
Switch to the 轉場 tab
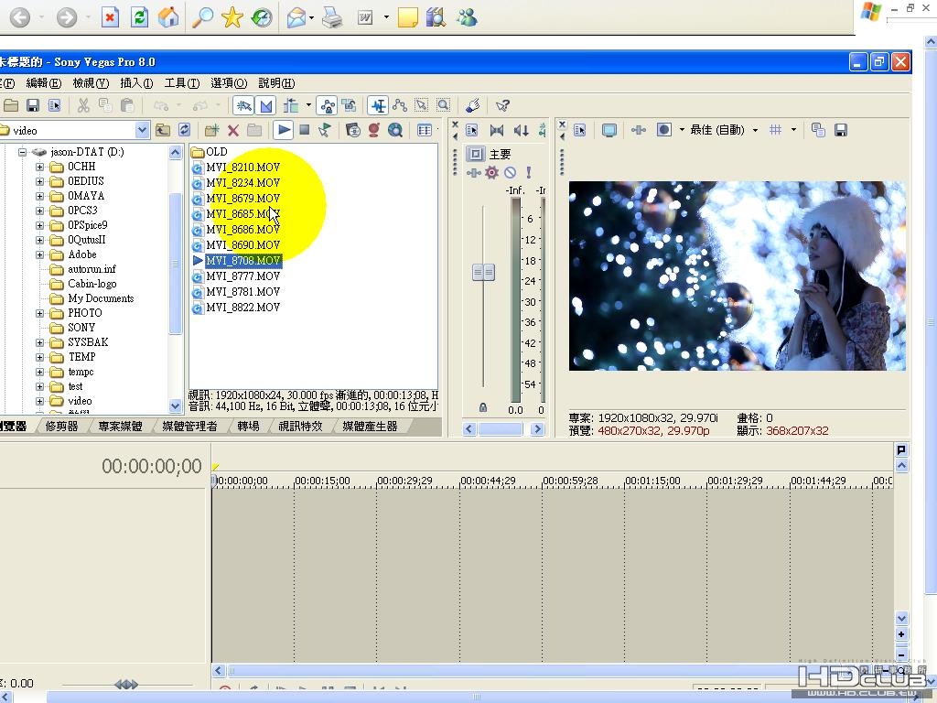point(248,427)
